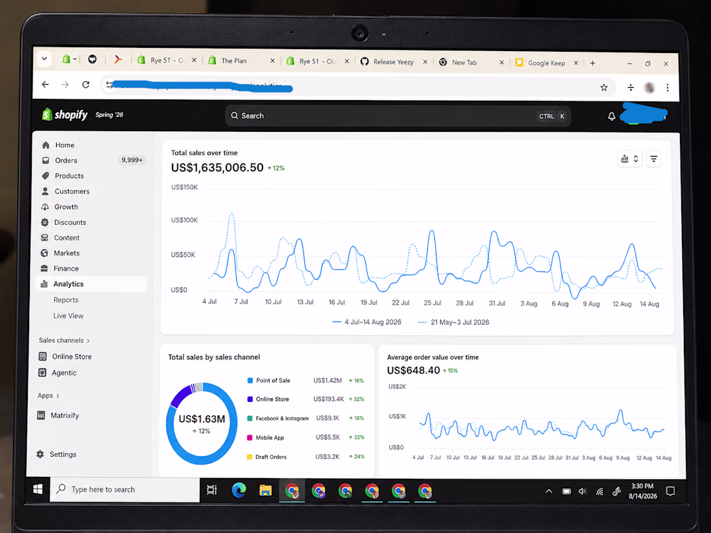The height and width of the screenshot is (533, 711).
Task: Click the US$1.63M donut chart
Action: coord(202,423)
